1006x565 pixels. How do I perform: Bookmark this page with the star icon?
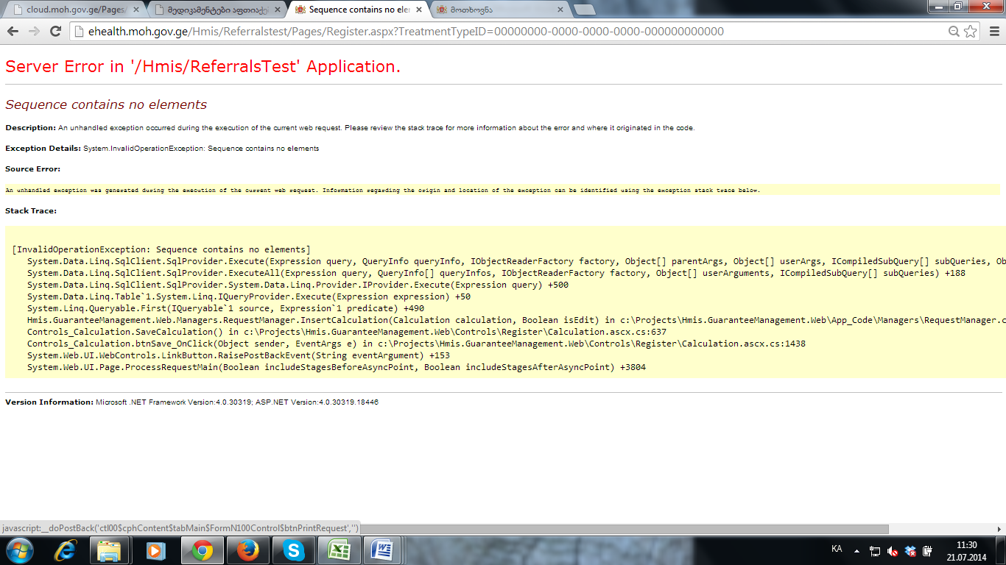[x=971, y=32]
